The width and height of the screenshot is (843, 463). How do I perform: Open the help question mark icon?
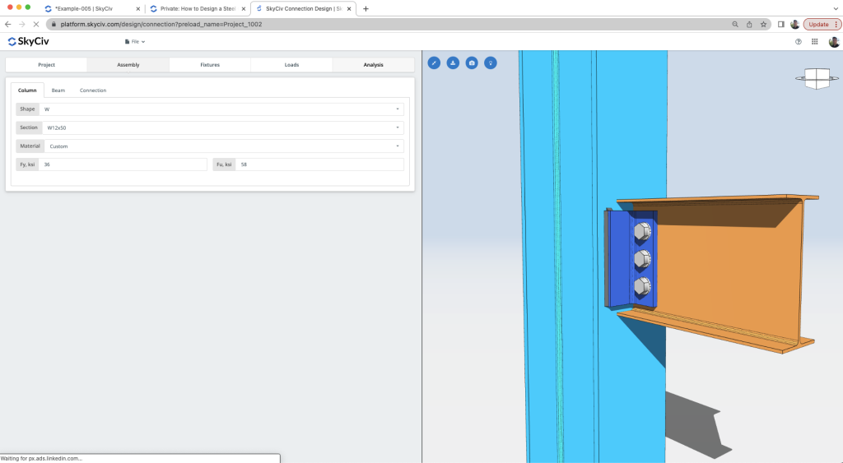coord(799,41)
